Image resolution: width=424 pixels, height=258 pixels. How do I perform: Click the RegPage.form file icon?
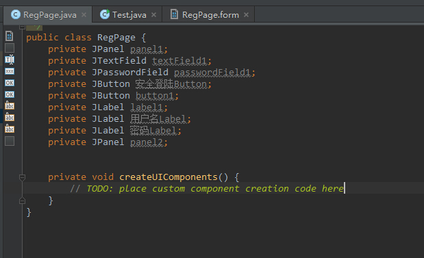click(175, 14)
